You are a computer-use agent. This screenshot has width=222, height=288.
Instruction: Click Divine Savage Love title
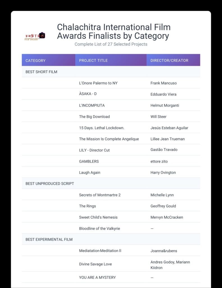coord(95,264)
